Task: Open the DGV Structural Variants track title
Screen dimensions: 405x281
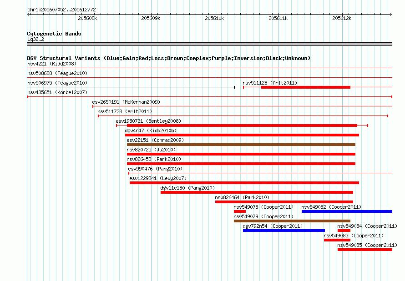Action: coord(169,58)
